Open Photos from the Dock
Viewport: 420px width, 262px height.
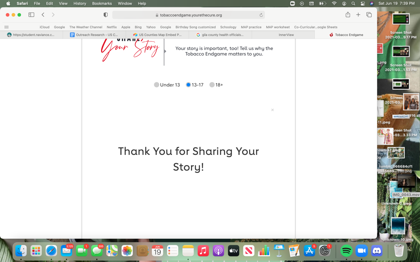(x=127, y=251)
